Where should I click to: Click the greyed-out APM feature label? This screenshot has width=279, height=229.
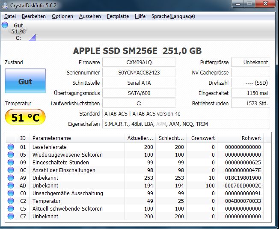161,124
